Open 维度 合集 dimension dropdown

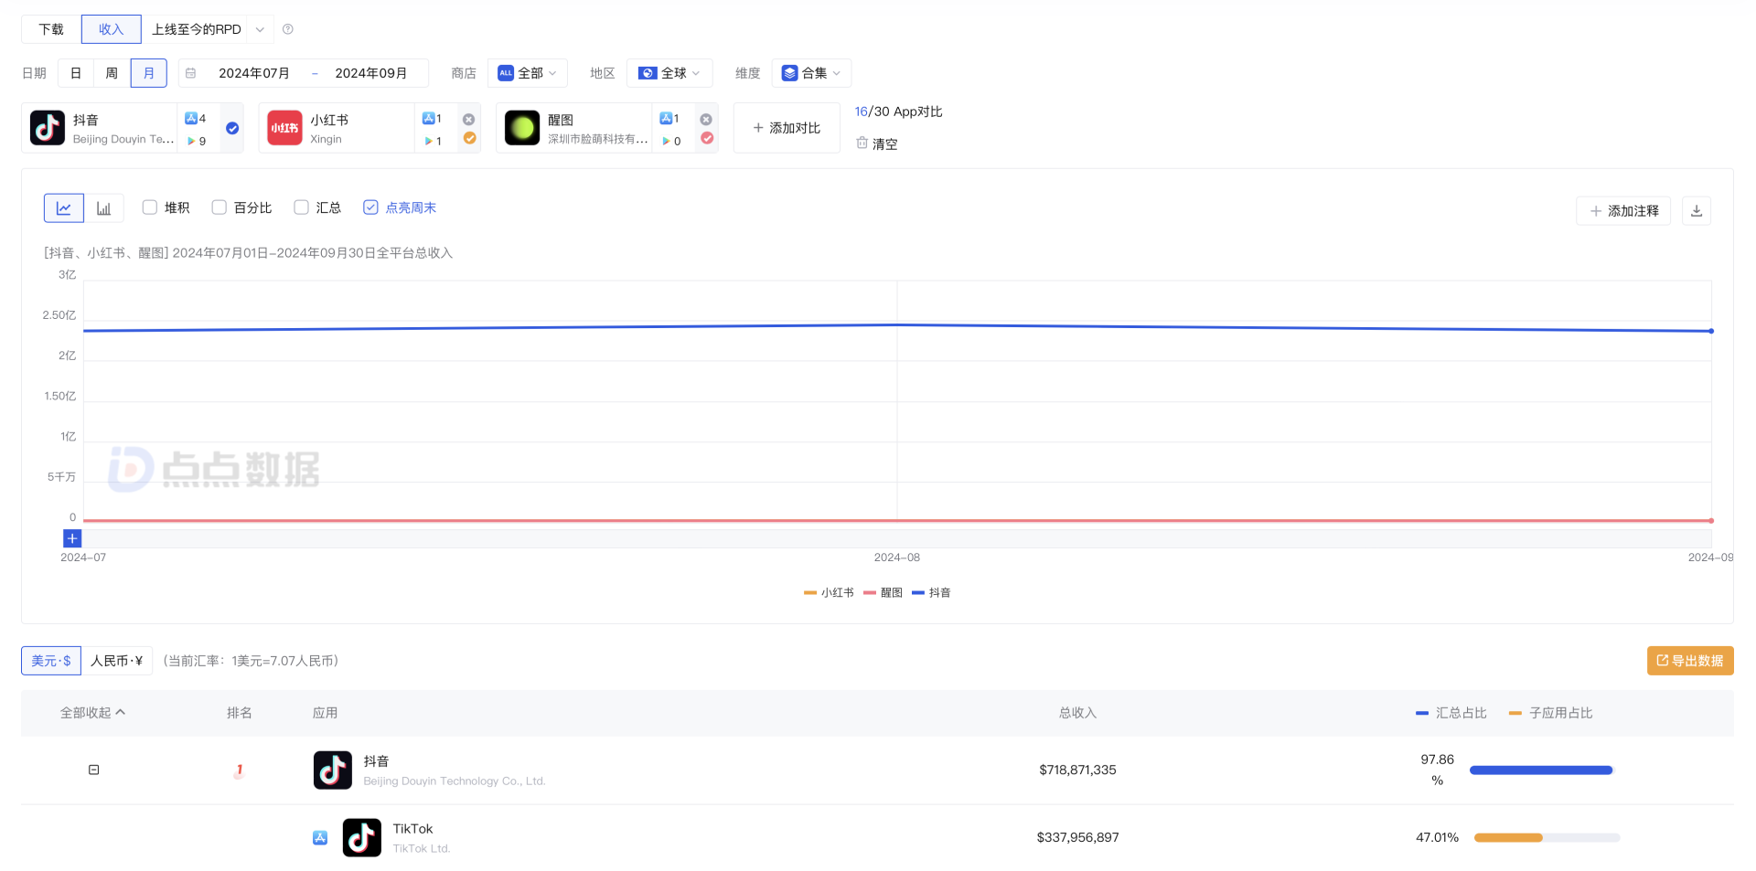[811, 73]
